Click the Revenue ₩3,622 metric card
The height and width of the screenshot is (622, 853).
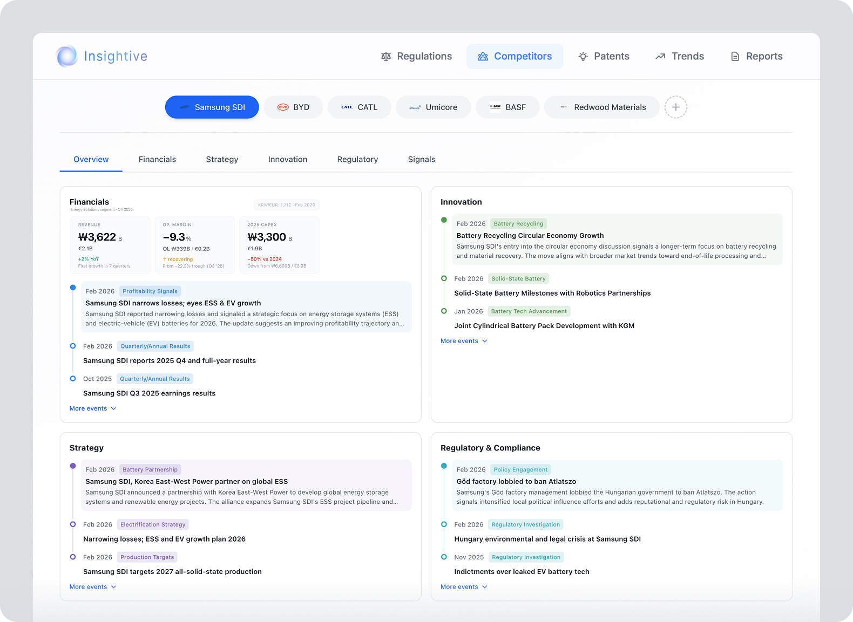[x=110, y=245]
